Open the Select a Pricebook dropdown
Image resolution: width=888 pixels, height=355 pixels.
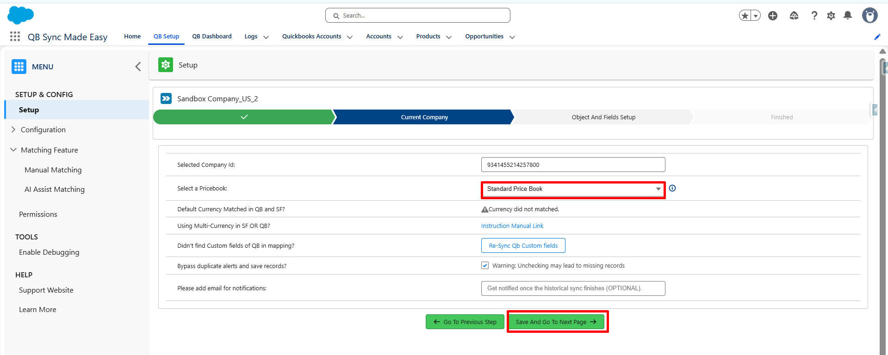coord(573,189)
